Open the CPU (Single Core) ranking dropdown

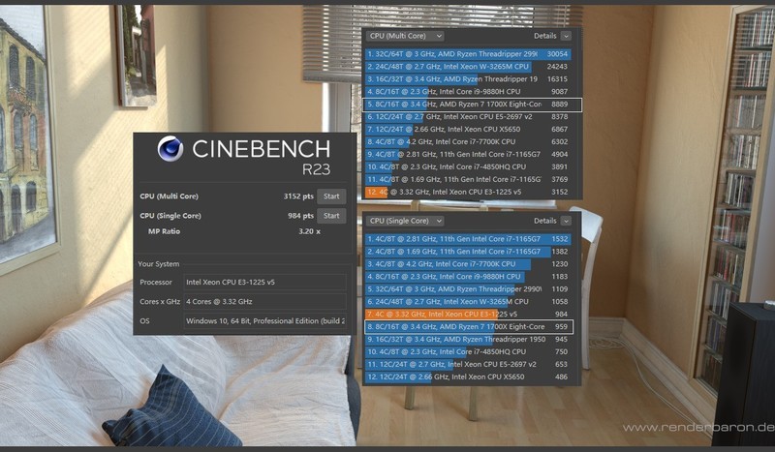pyautogui.click(x=405, y=221)
